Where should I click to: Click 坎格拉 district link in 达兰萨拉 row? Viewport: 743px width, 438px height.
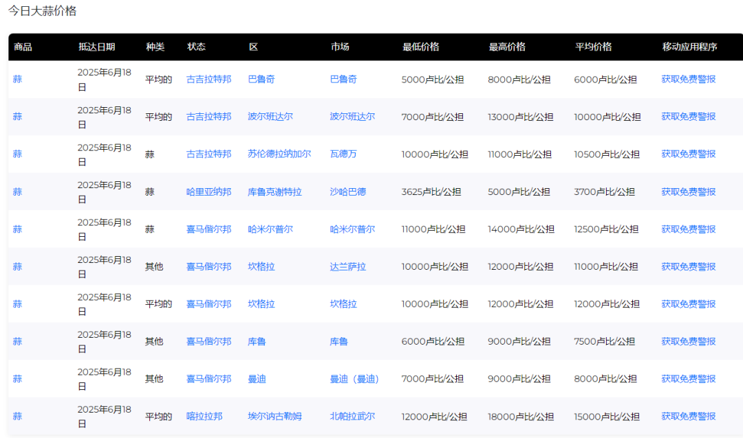point(261,267)
